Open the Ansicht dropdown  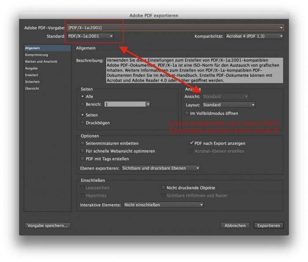[x=225, y=97]
